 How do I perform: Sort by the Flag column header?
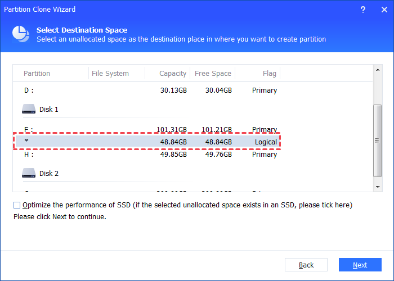(x=269, y=74)
